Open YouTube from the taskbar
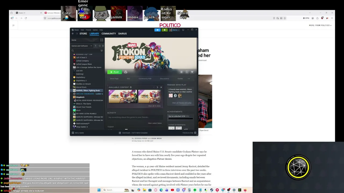This screenshot has height=193, width=344. [172, 190]
